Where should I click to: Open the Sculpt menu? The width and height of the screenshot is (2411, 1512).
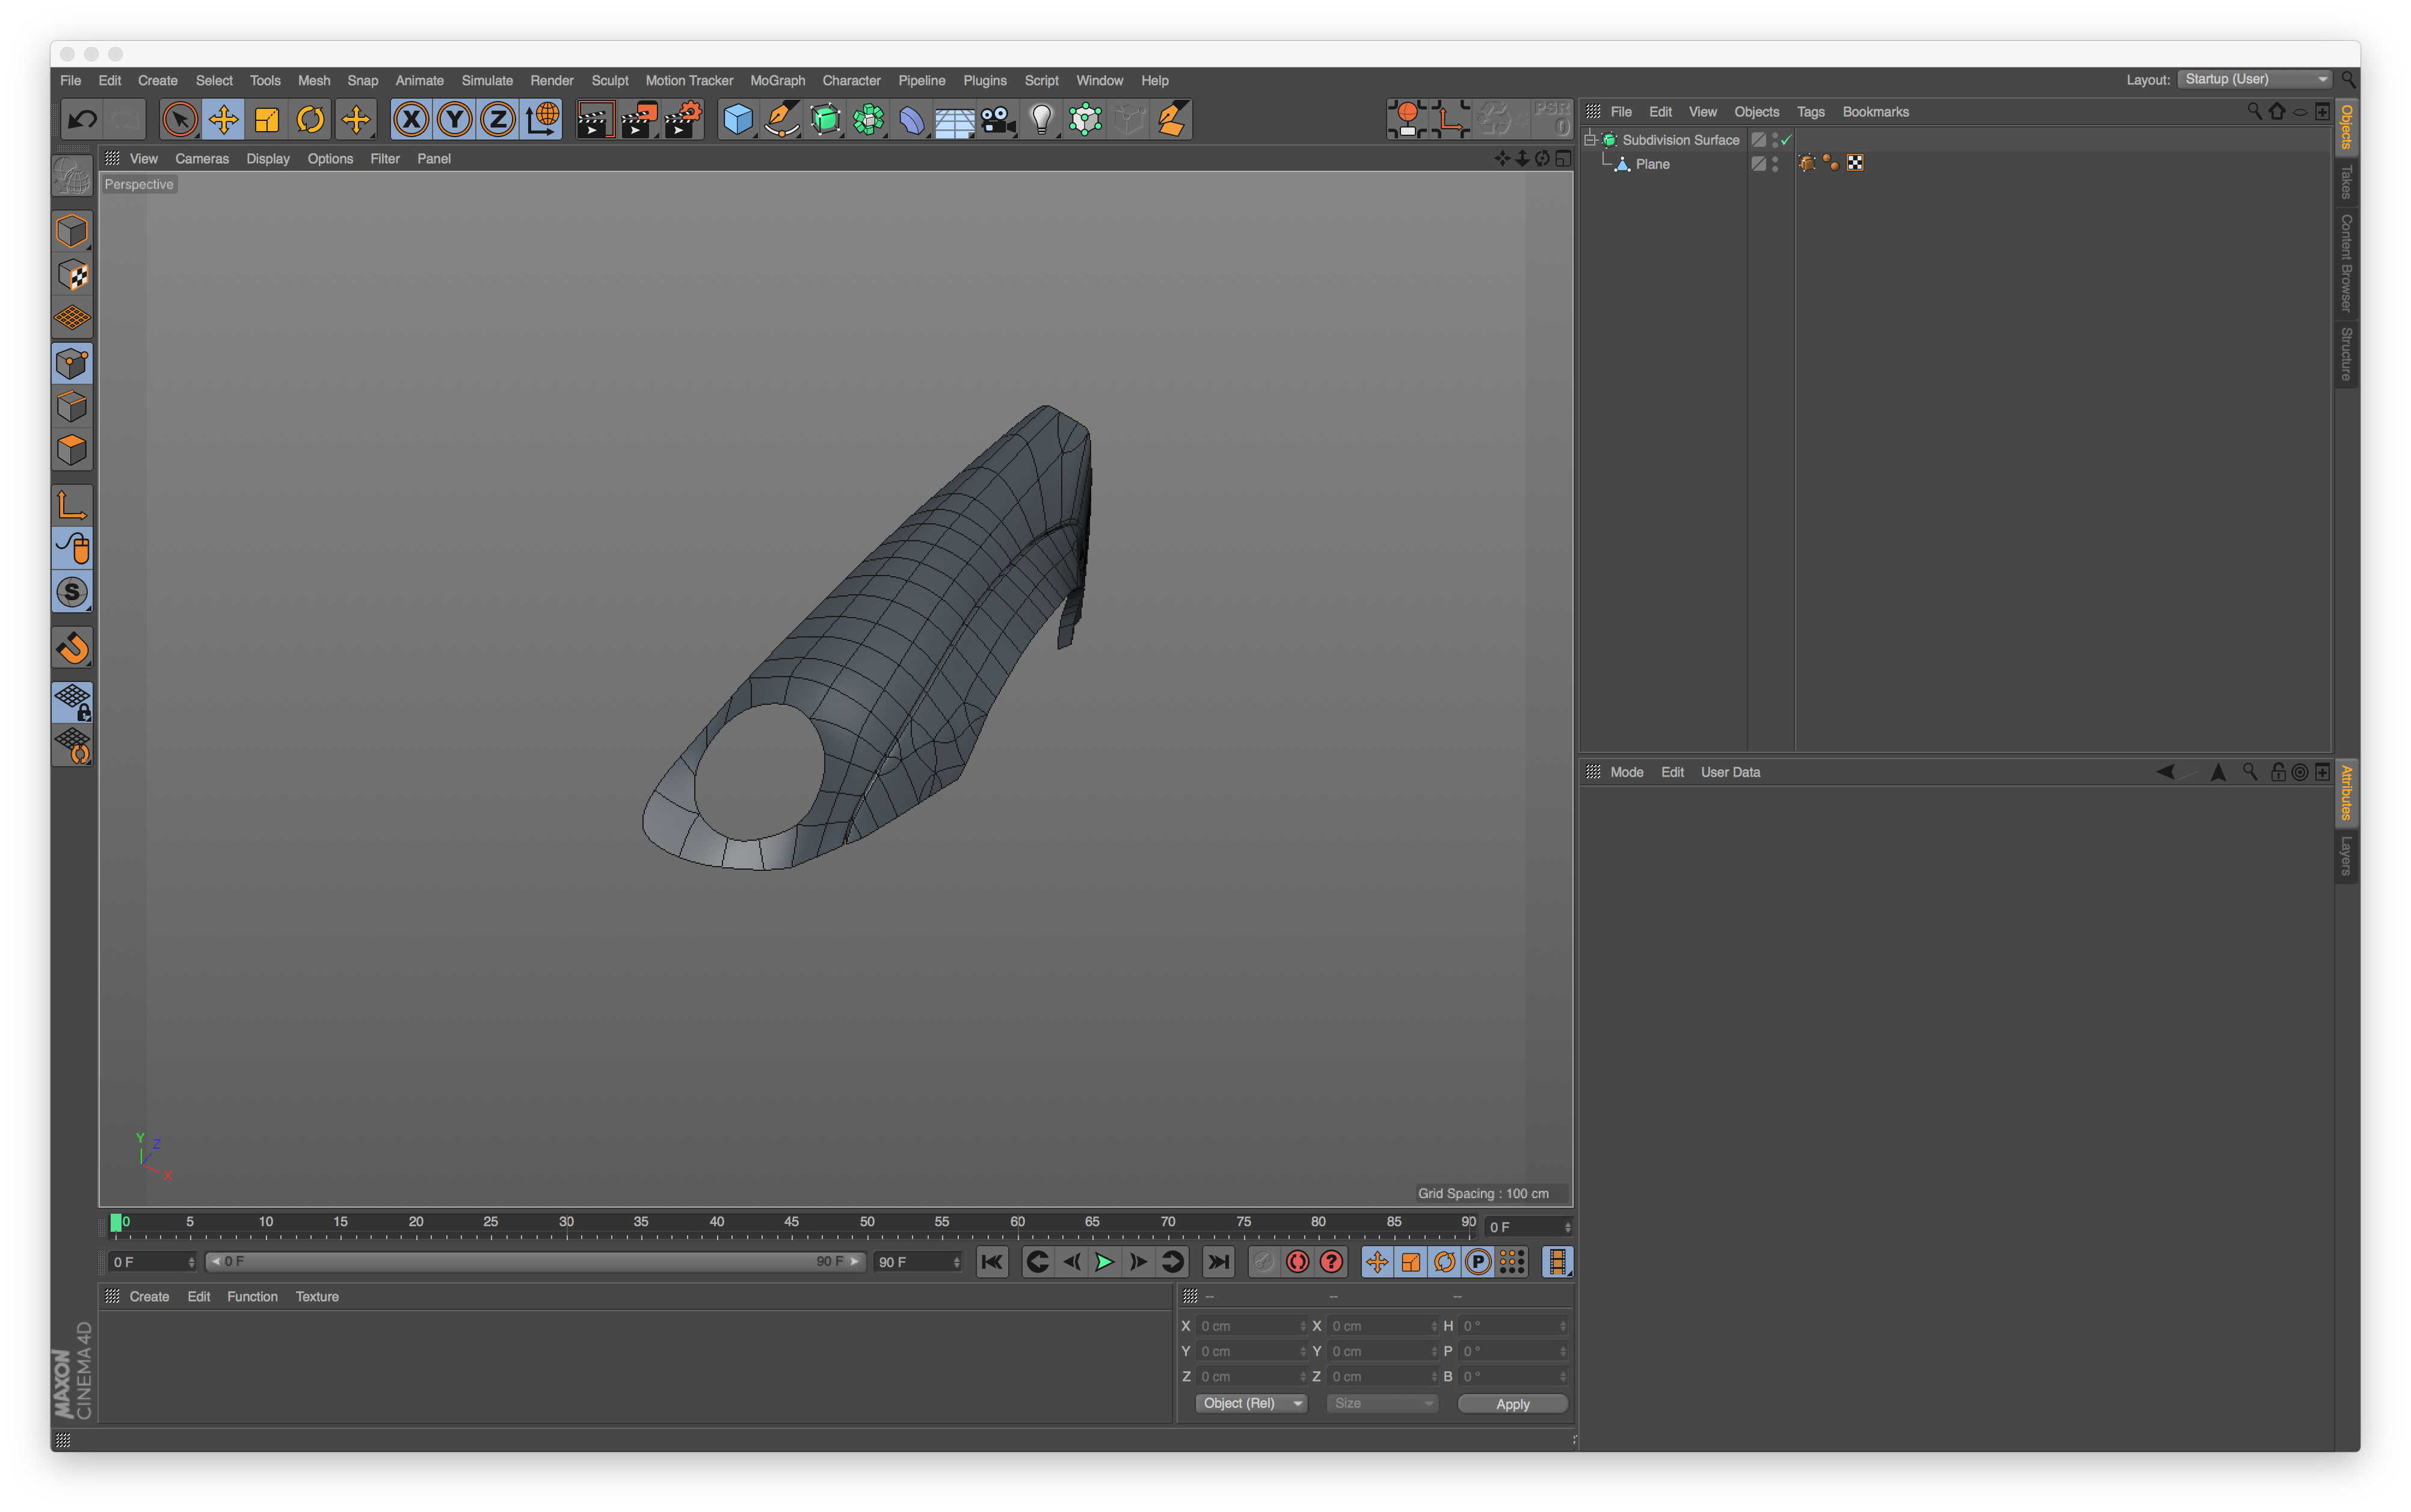click(x=609, y=81)
